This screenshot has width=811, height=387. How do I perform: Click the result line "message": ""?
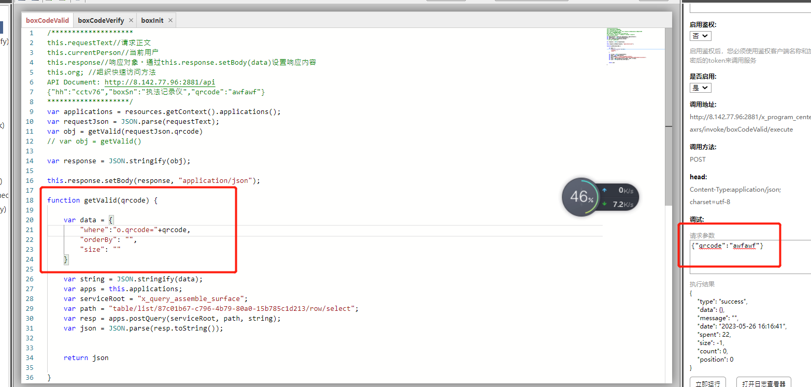point(718,318)
